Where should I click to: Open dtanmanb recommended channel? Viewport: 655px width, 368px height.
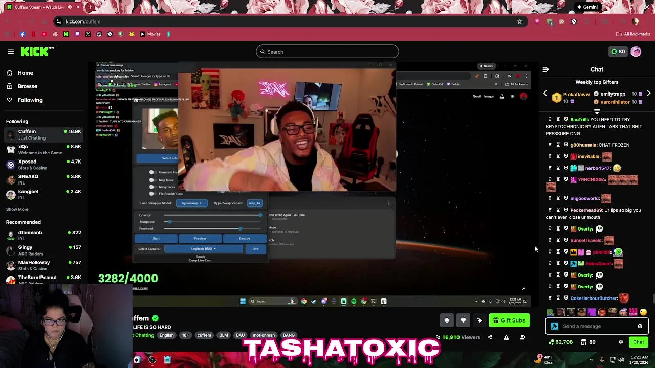coord(43,235)
